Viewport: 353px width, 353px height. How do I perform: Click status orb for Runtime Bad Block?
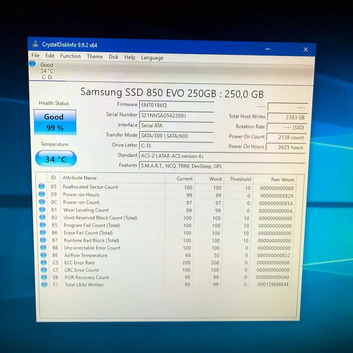(x=43, y=240)
